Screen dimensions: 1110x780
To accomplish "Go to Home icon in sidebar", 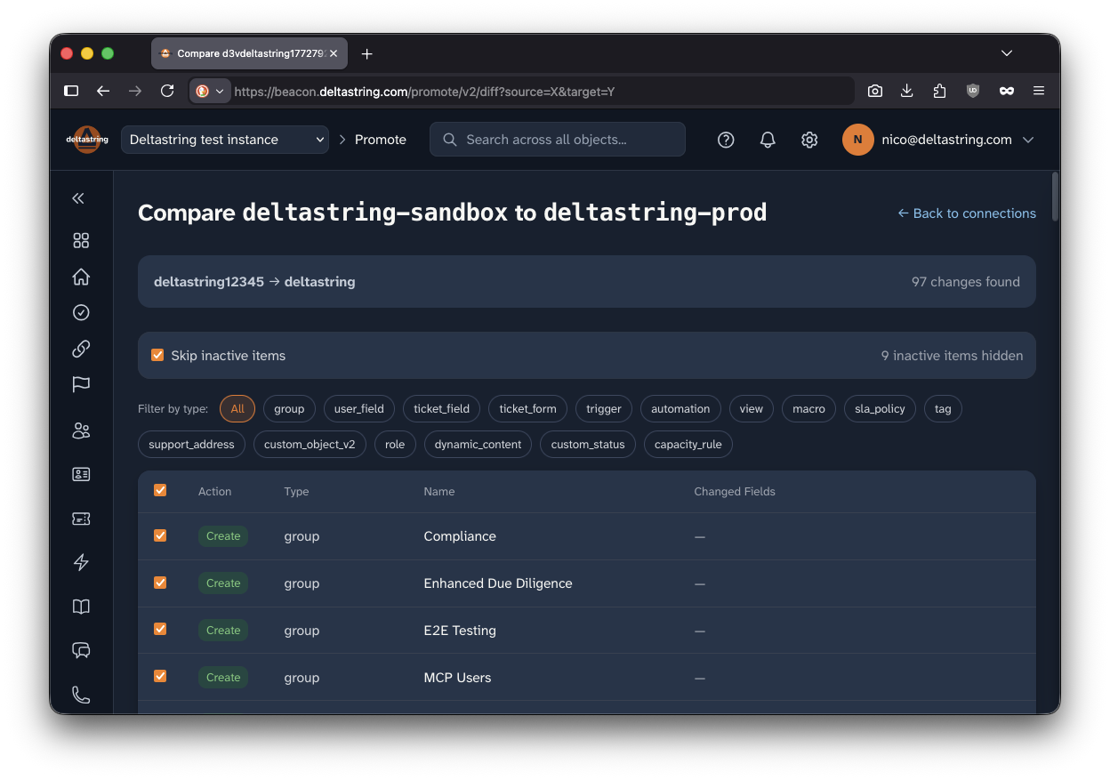I will coord(81,277).
